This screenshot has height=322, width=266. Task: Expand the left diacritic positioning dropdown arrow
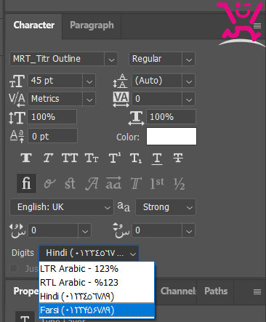point(85,231)
